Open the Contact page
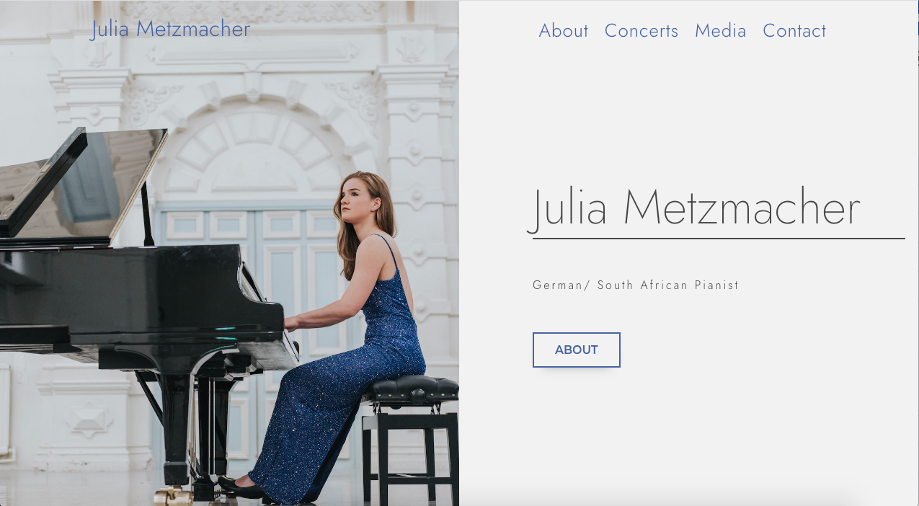This screenshot has width=919, height=506. pos(794,31)
